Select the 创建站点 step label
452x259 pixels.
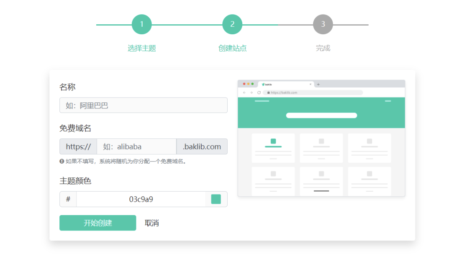click(232, 48)
